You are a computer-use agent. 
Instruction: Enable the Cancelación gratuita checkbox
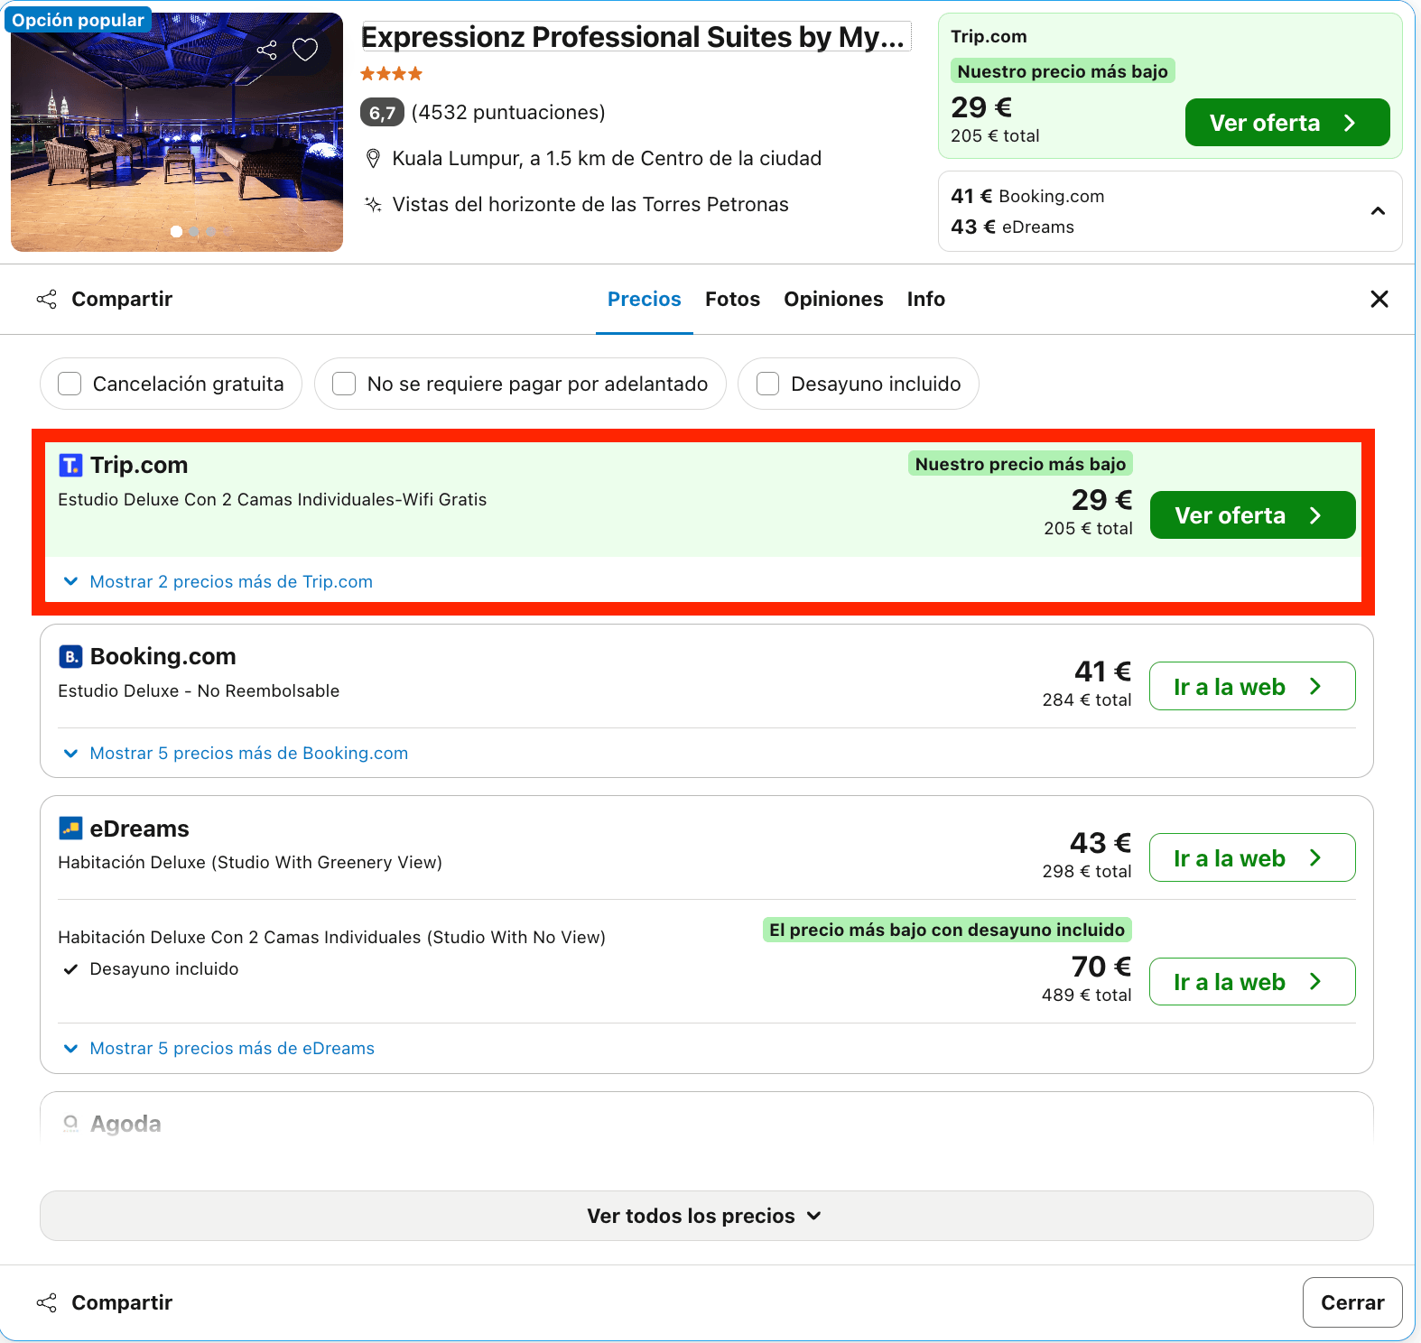coord(70,384)
